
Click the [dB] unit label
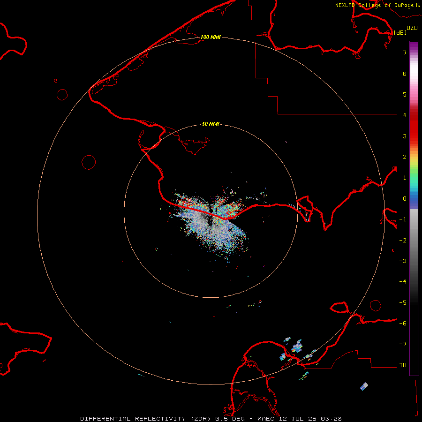coord(400,32)
